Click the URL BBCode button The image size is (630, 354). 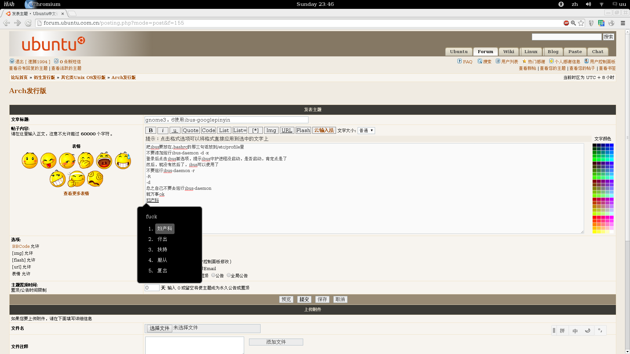pos(287,130)
